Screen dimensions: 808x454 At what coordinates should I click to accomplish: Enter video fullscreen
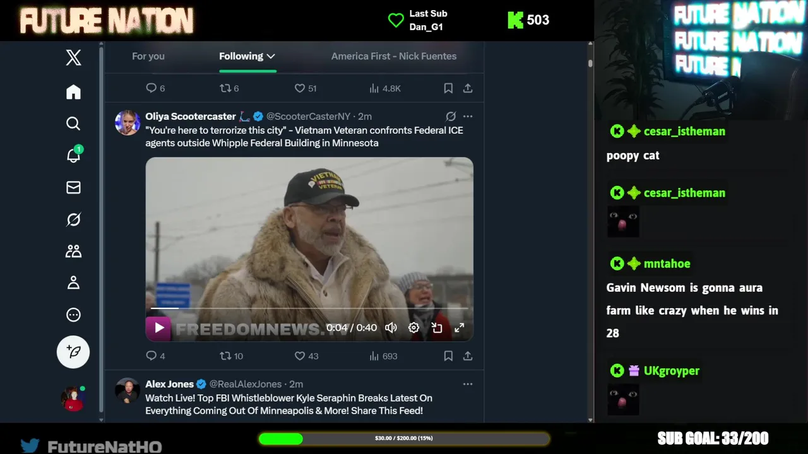coord(460,327)
